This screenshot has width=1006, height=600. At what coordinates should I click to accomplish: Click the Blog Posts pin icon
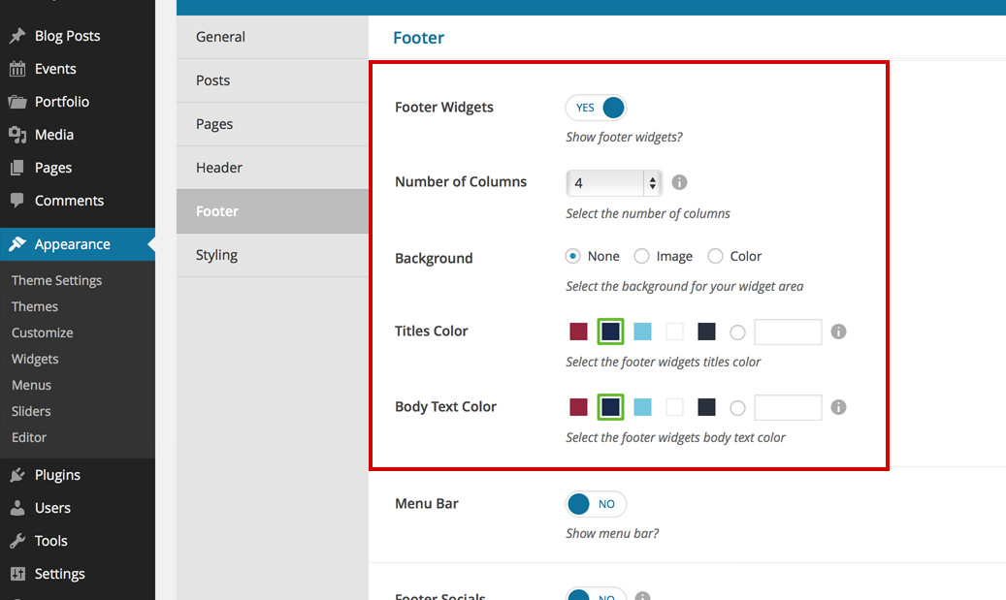coord(17,36)
